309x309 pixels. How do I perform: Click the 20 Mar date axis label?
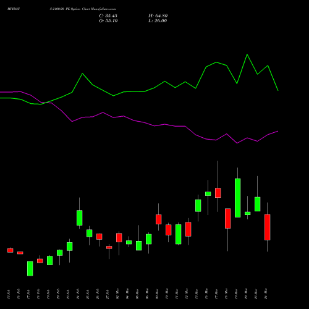pyautogui.click(x=246, y=294)
